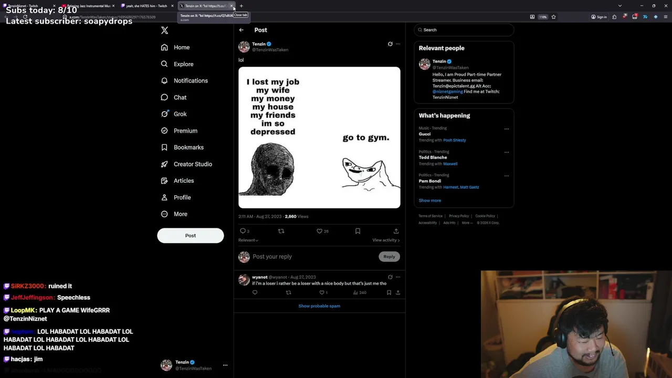Viewport: 672px width, 378px height.
Task: Open Terms of Service footer link
Action: pyautogui.click(x=430, y=216)
